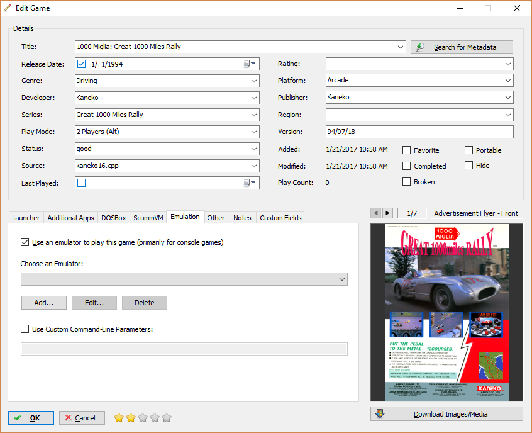532x433 pixels.
Task: Click the image counter 1/7
Action: tap(412, 213)
